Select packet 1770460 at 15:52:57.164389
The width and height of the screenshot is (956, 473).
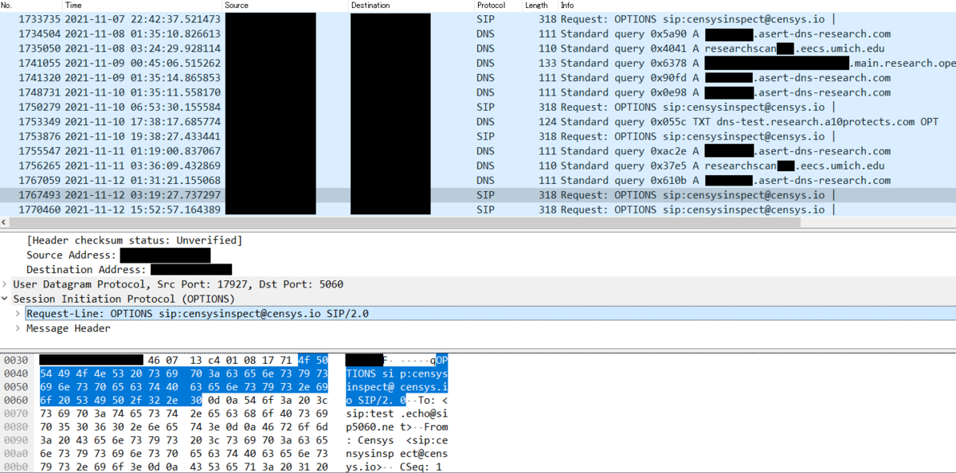(x=478, y=209)
